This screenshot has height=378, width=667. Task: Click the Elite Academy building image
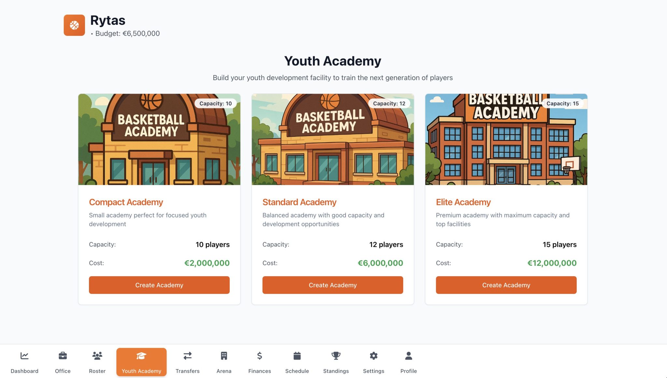click(506, 143)
